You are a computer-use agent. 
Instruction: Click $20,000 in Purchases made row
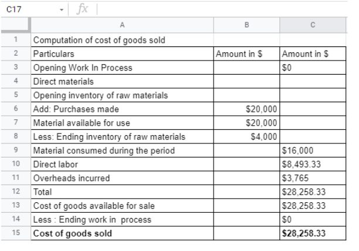coord(246,109)
